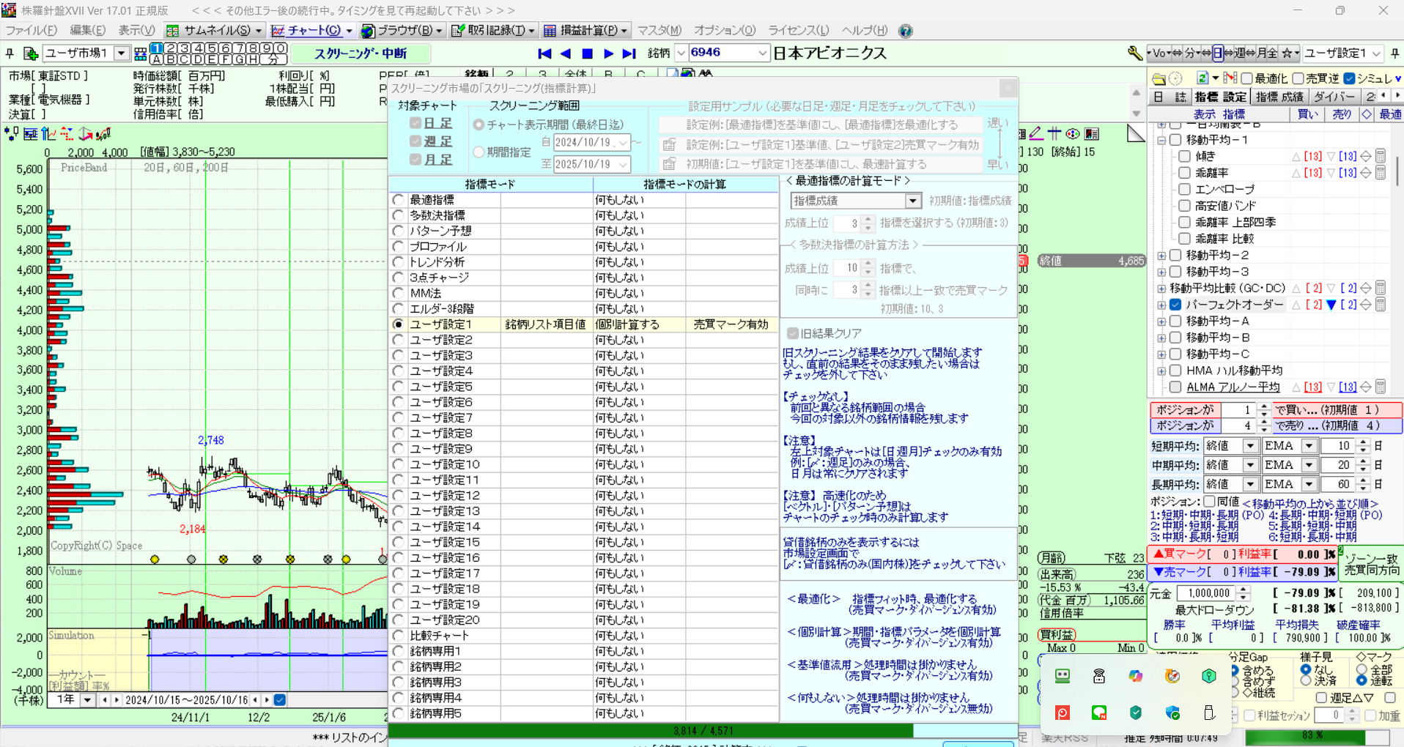1404x747 pixels.
Task: Click the add-page icon beside ユーザ市場1
Action: pos(30,53)
